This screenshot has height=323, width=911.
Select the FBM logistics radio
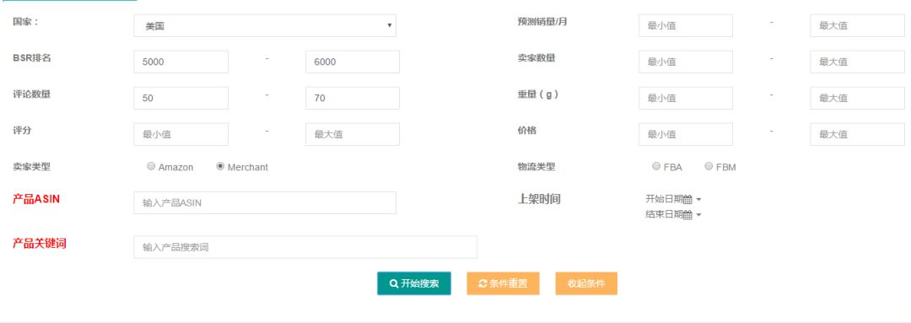point(709,166)
